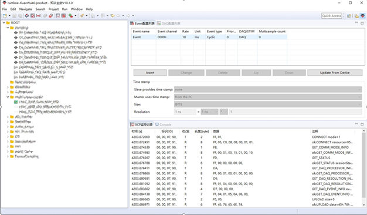Open the Size BYTE dropdown
This screenshot has width=367, height=215.
[x=268, y=105]
